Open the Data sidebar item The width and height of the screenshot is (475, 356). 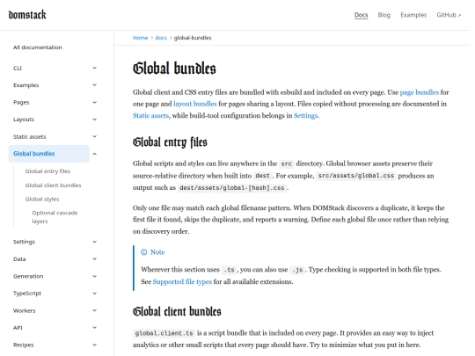coord(19,258)
